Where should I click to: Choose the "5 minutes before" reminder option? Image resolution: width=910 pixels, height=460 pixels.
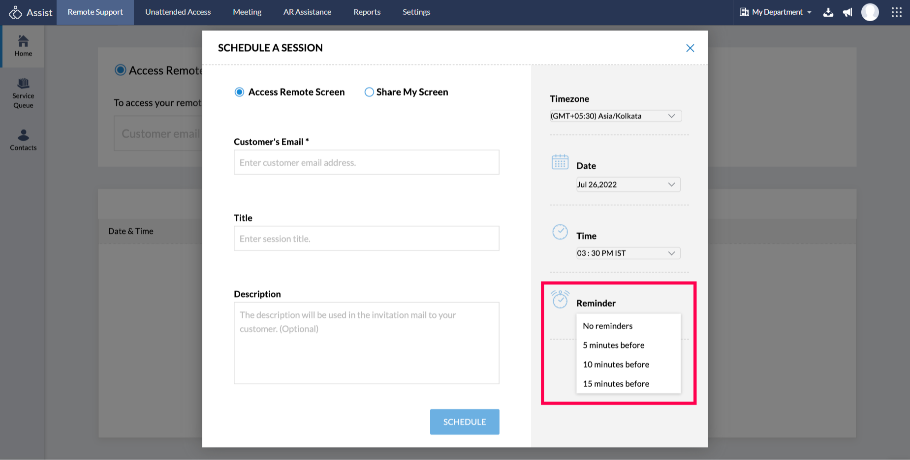point(613,345)
